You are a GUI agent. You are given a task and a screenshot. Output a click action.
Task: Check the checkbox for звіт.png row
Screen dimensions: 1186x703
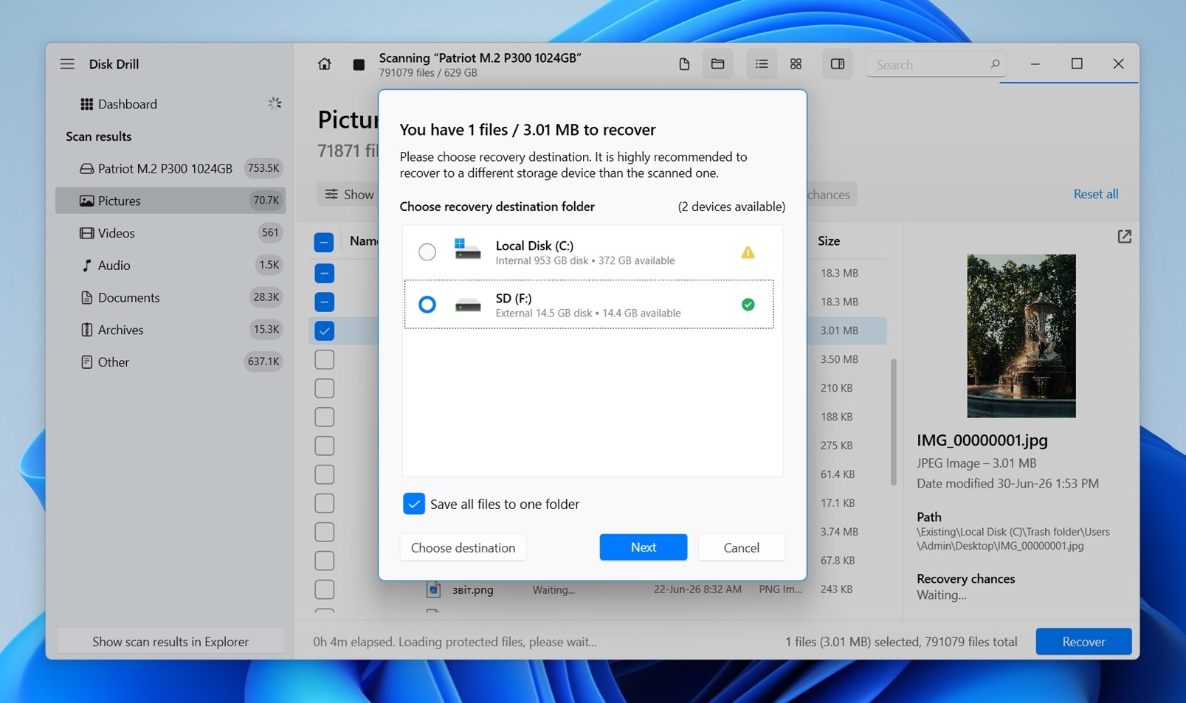pyautogui.click(x=324, y=589)
